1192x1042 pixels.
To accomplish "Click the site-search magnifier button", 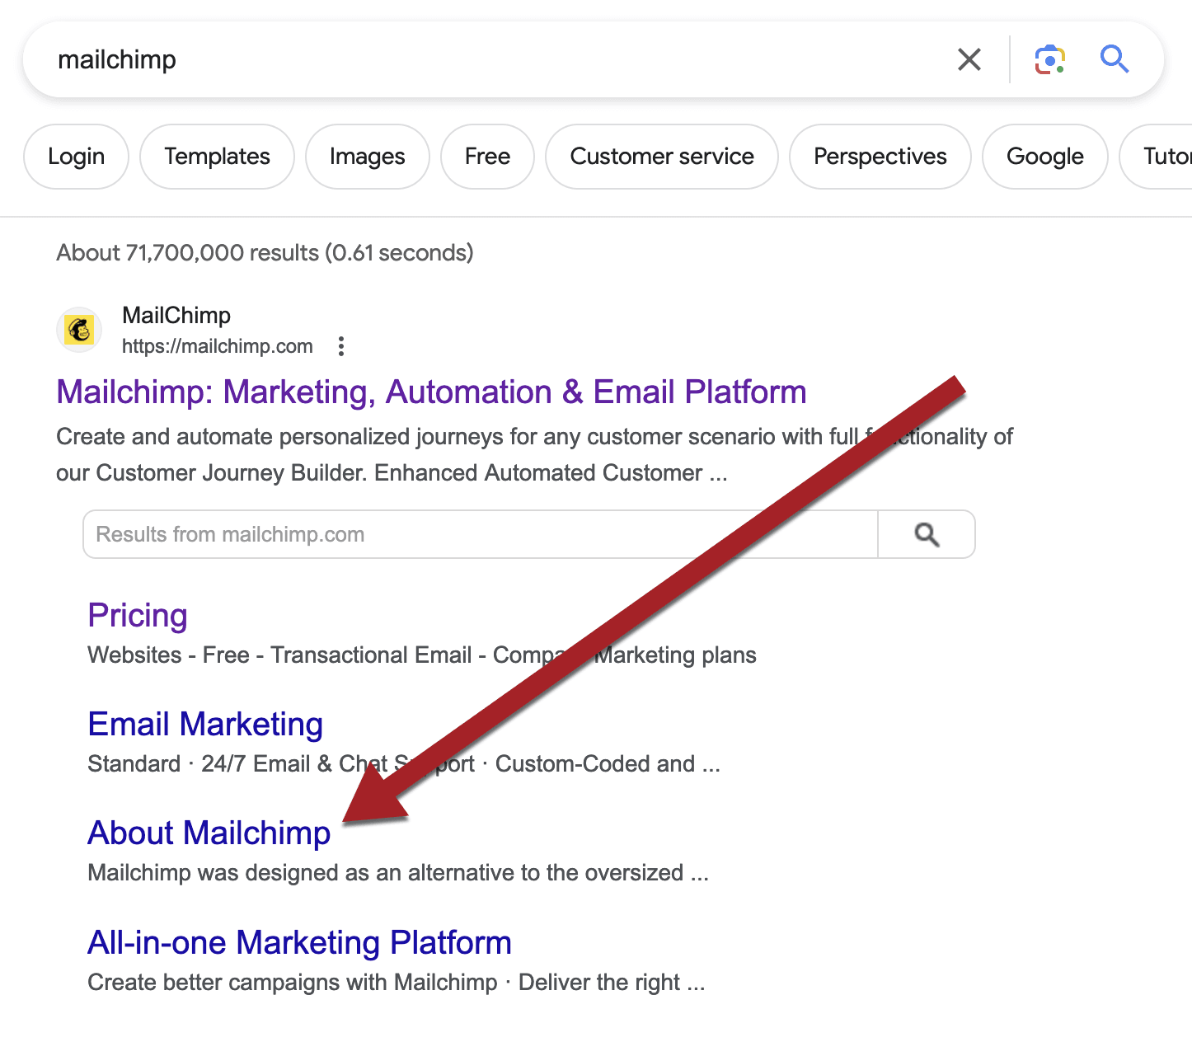I will tap(926, 534).
